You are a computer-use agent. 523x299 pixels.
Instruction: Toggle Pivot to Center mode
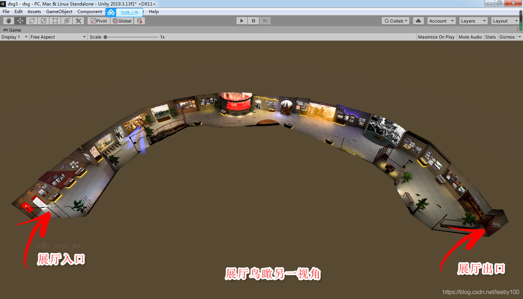coord(98,21)
